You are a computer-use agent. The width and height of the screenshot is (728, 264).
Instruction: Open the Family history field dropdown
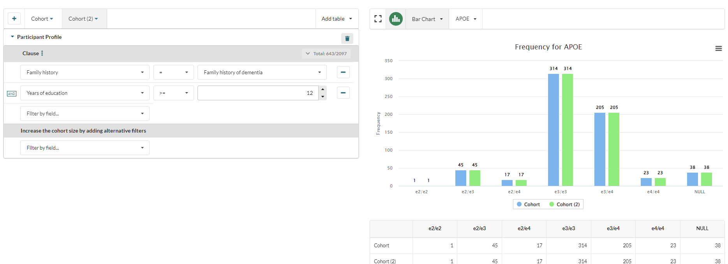pos(85,72)
